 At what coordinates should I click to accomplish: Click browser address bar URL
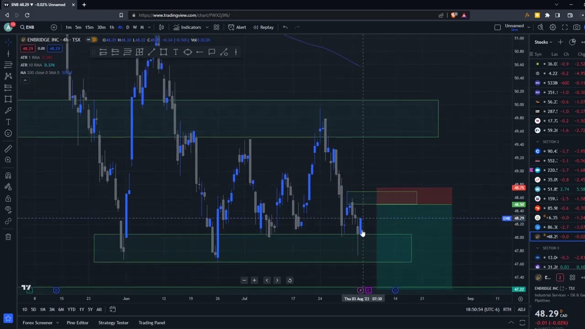[x=184, y=15]
